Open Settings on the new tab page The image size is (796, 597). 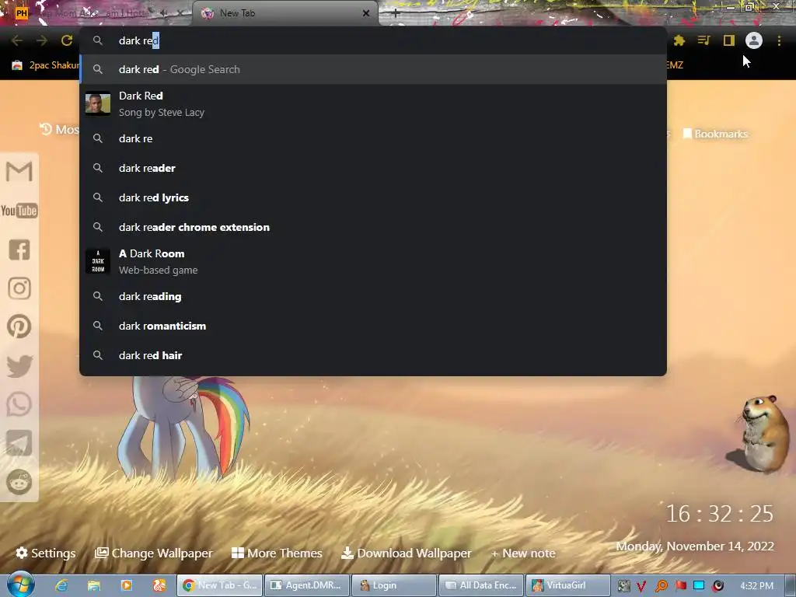click(x=46, y=553)
